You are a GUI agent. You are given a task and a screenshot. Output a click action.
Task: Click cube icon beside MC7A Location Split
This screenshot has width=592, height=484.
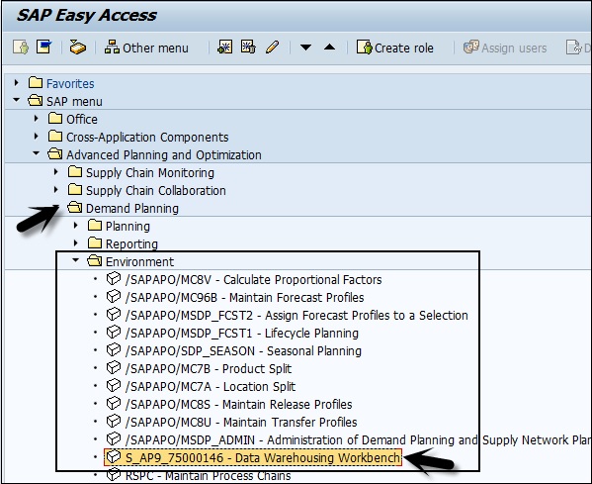(114, 385)
